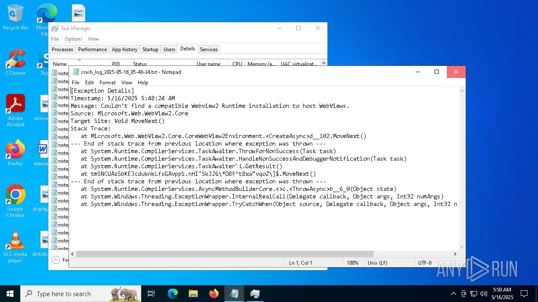Viewport: 538px width, 302px height.
Task: Open the network tray icon
Action: point(474,294)
